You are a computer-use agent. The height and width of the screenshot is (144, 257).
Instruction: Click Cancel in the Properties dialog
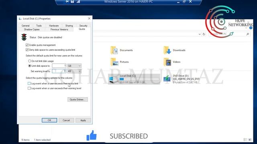click(66, 120)
